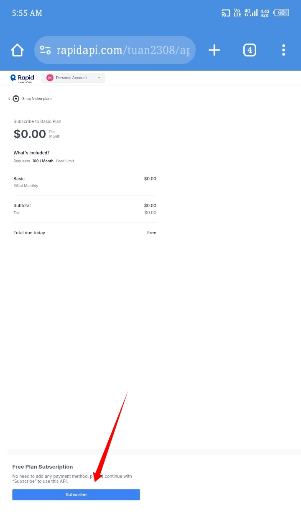Open the browser three-dot menu
This screenshot has height=528, width=301.
pyautogui.click(x=283, y=50)
